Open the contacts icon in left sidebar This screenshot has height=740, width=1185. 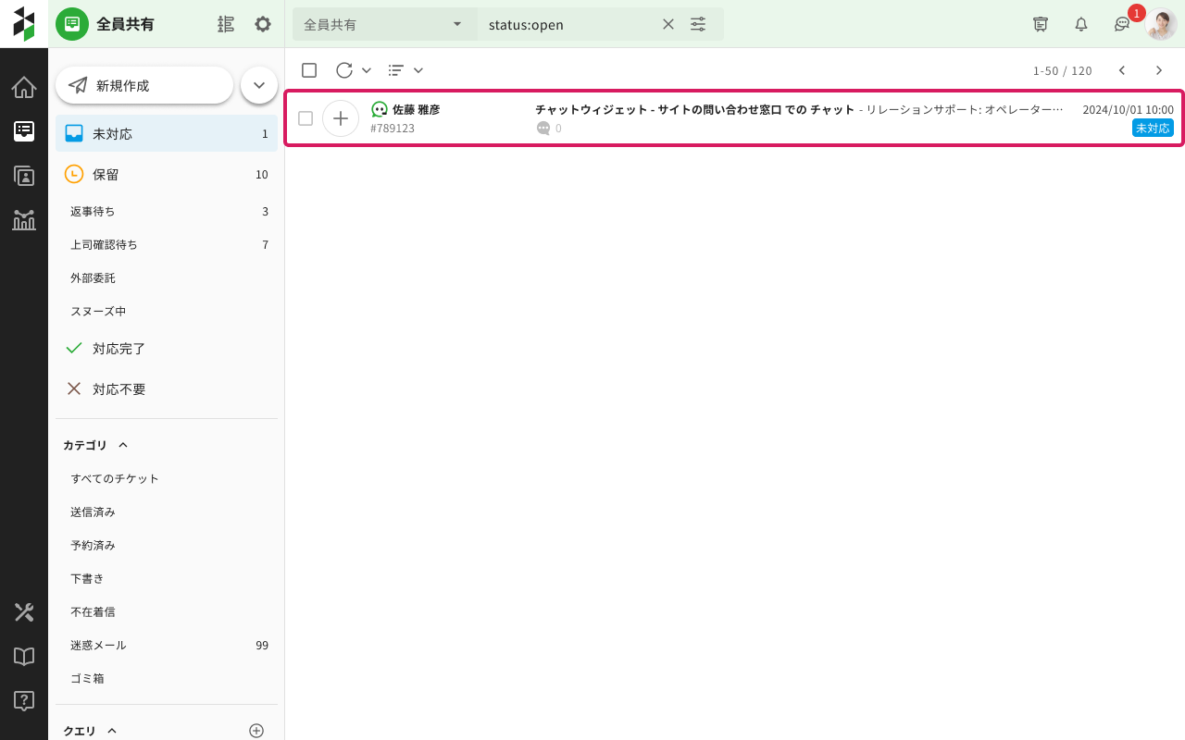pyautogui.click(x=24, y=176)
